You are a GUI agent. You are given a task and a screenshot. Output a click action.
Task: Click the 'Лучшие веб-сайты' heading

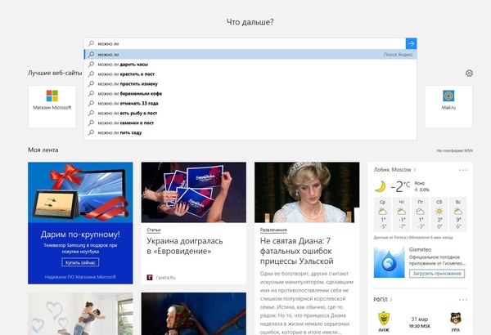click(x=55, y=73)
